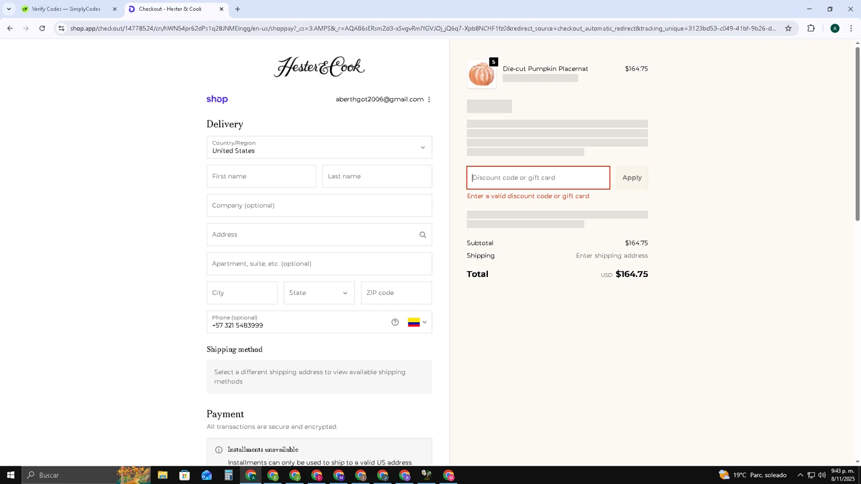Click the Die-cut Pumpkin Placemat product name
861x484 pixels.
pyautogui.click(x=545, y=69)
